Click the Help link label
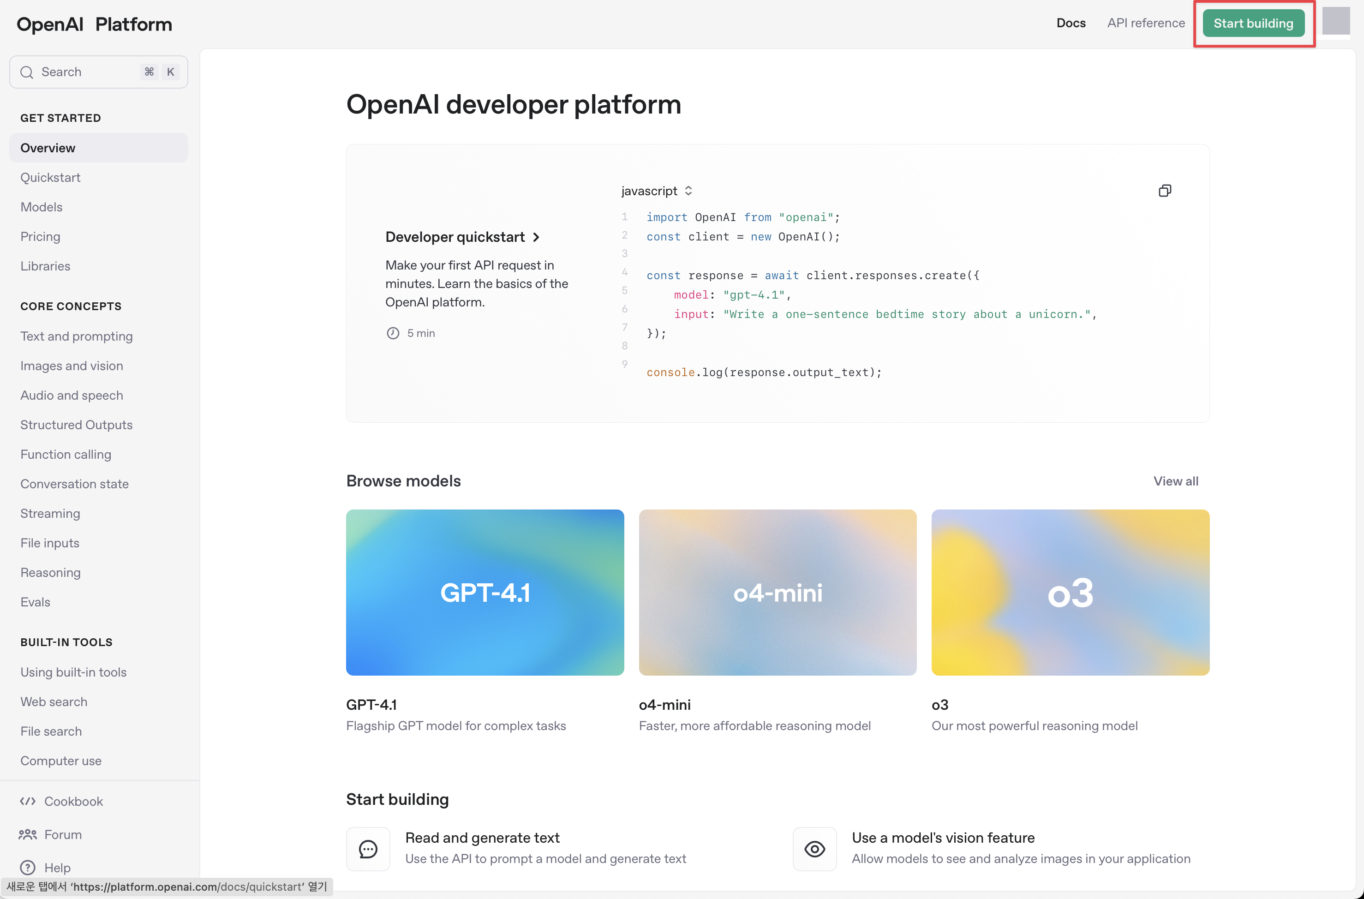1364x899 pixels. 57,868
